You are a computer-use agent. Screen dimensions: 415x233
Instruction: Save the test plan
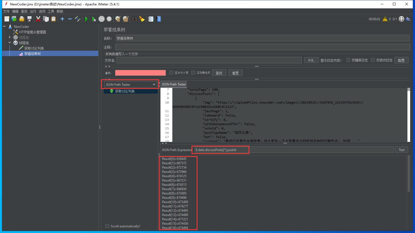point(29,19)
